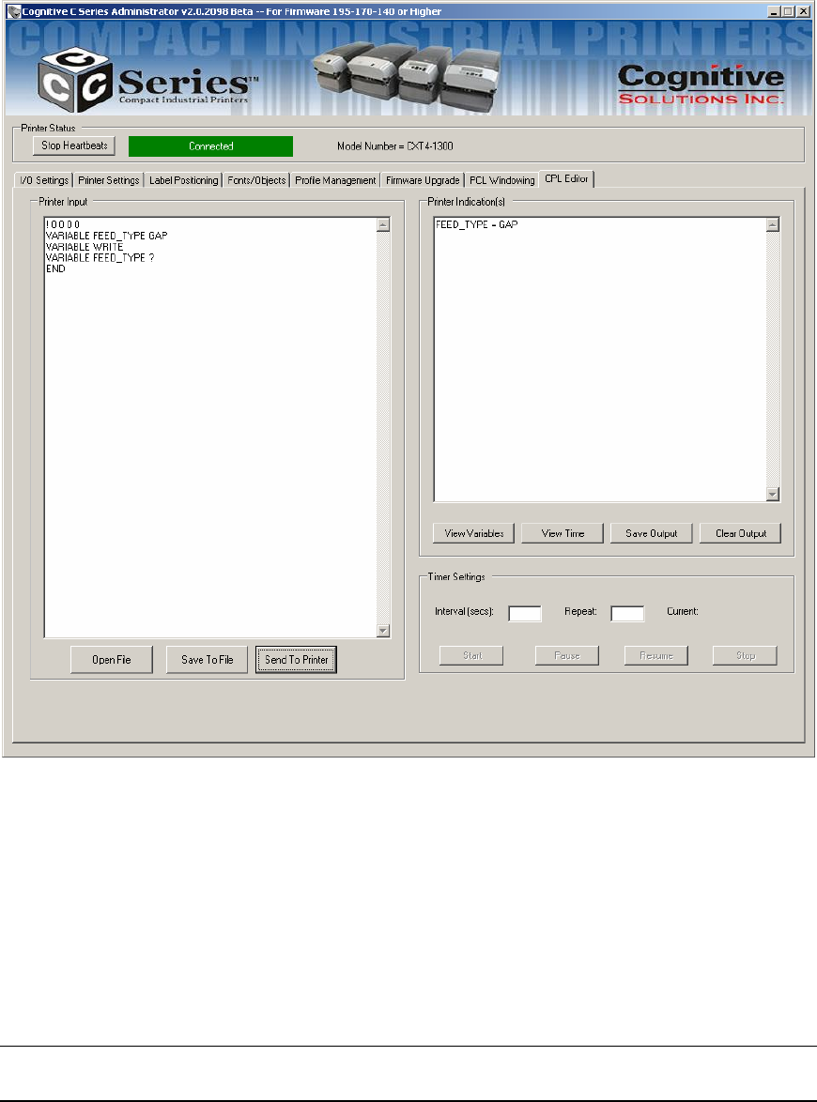The height and width of the screenshot is (1102, 817).
Task: Click the "VARIABLE WRITE" line
Action: (x=85, y=247)
